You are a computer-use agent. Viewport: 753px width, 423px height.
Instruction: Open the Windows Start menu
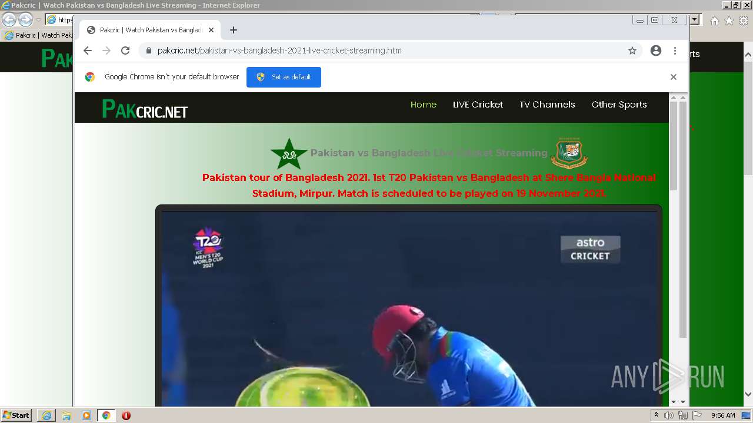[16, 415]
